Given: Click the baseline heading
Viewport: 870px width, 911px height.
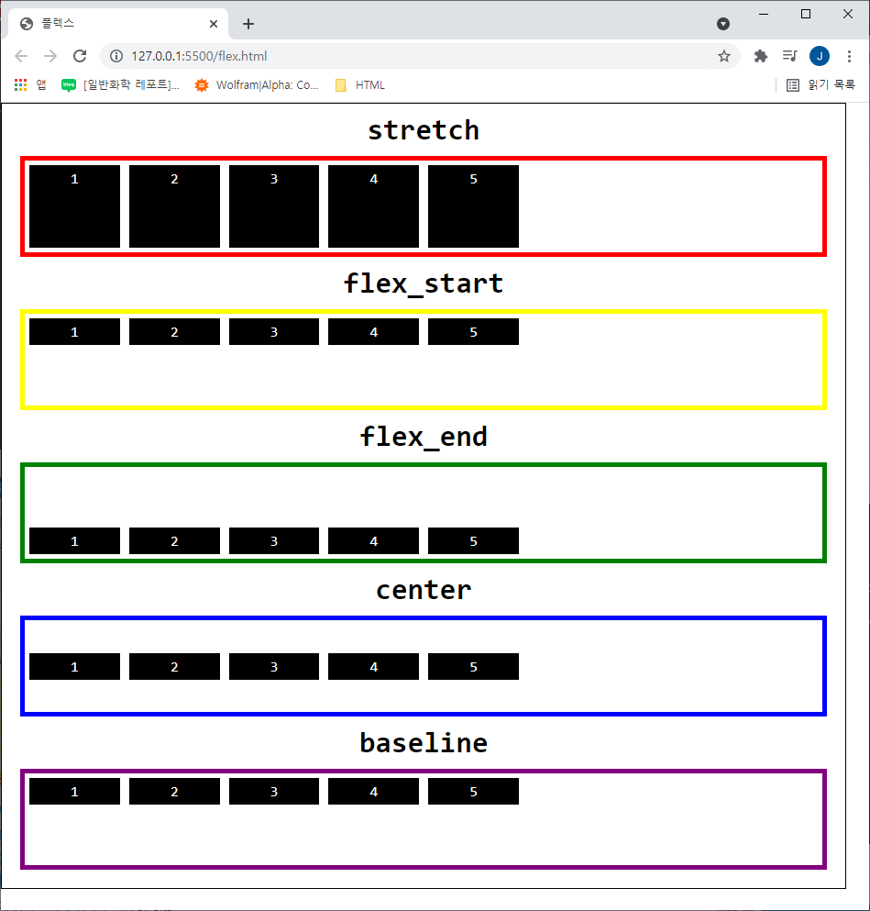Looking at the screenshot, I should point(424,743).
